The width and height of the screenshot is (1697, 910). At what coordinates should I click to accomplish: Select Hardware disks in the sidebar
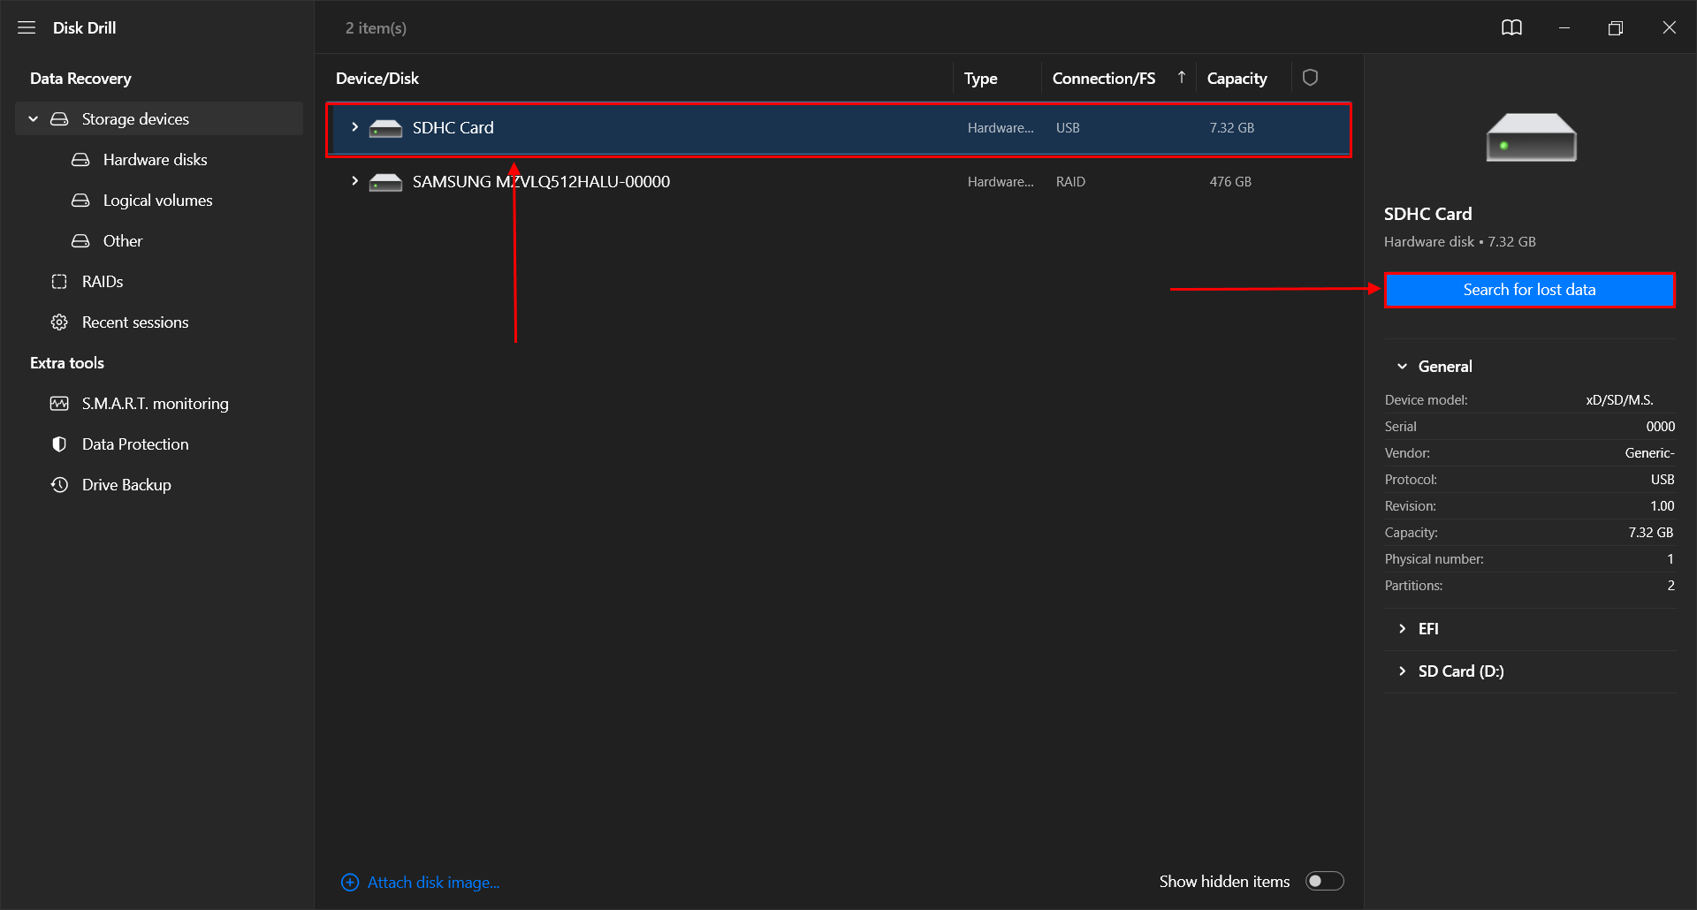155,159
